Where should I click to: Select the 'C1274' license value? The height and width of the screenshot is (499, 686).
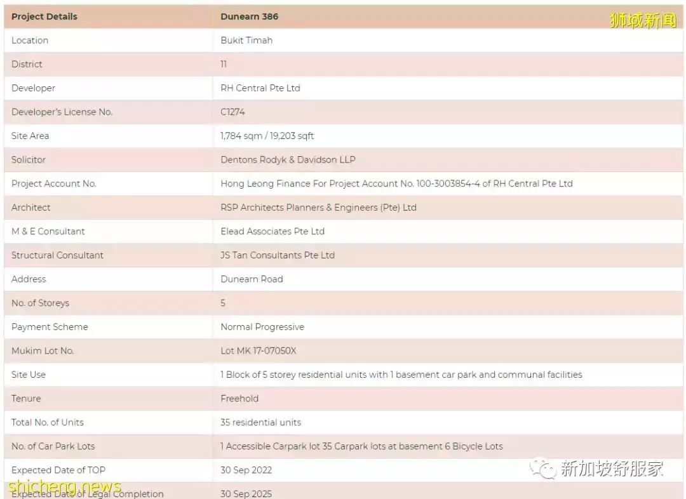coord(232,112)
